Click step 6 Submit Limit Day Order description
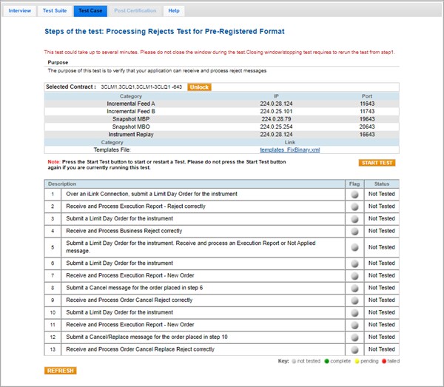 [119, 263]
